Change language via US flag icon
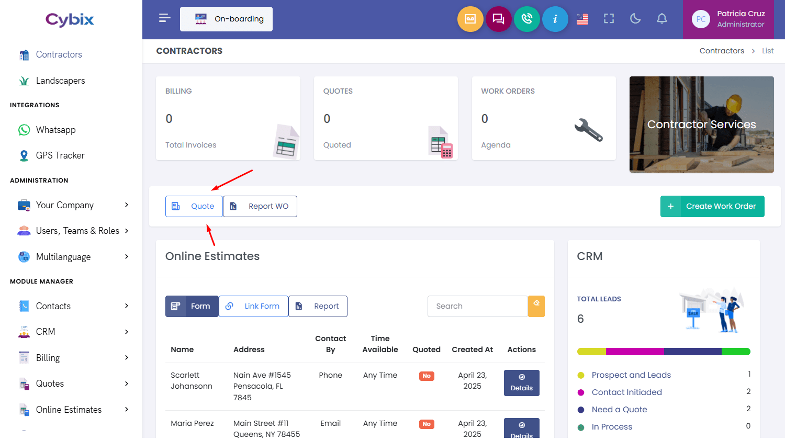This screenshot has width=785, height=440. click(582, 19)
